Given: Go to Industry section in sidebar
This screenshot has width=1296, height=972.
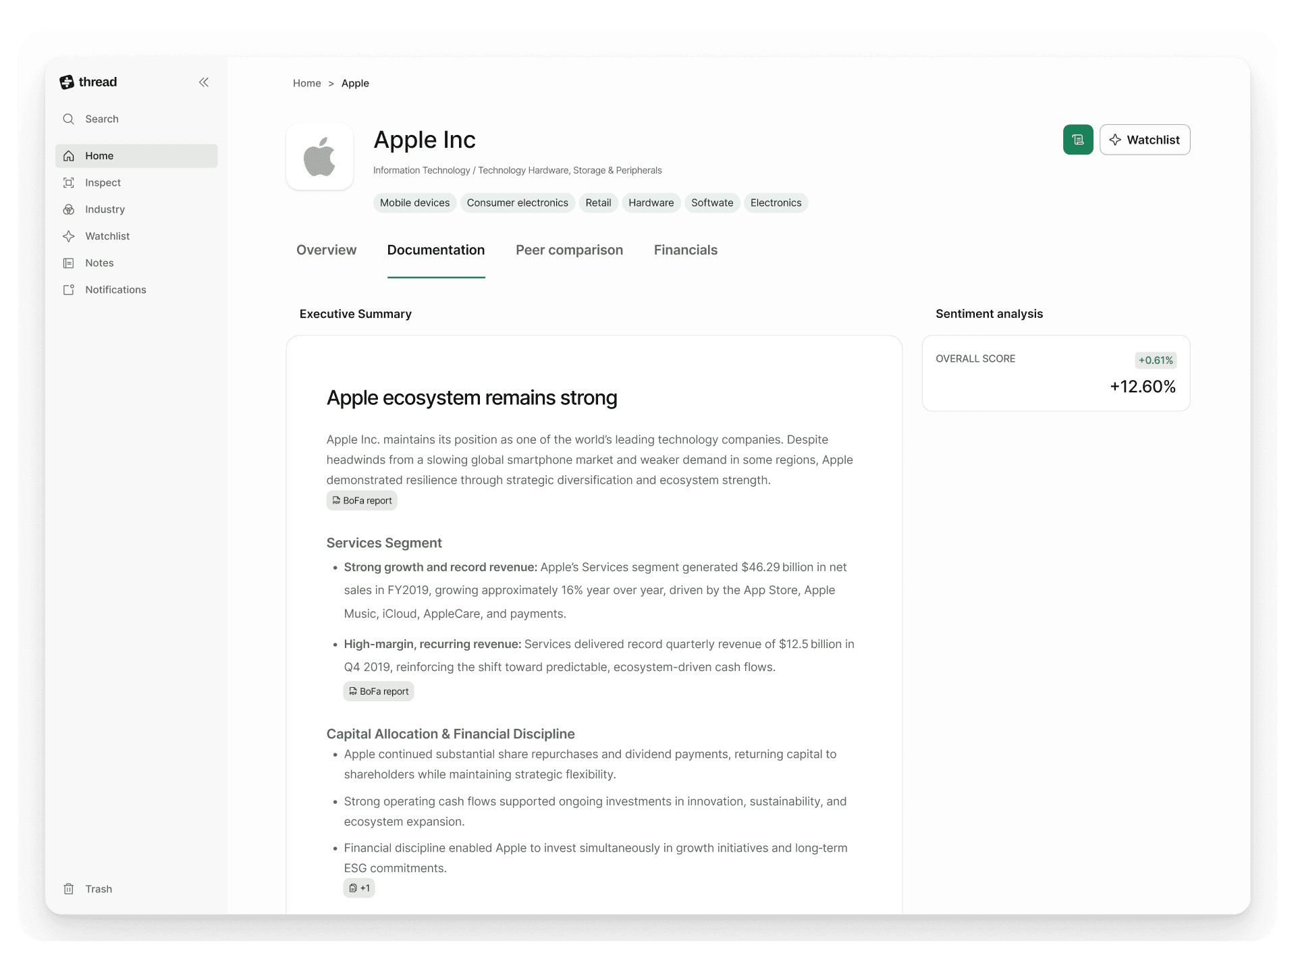Looking at the screenshot, I should point(105,209).
